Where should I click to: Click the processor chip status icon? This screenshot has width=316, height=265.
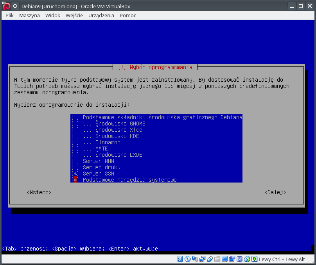tap(240, 259)
